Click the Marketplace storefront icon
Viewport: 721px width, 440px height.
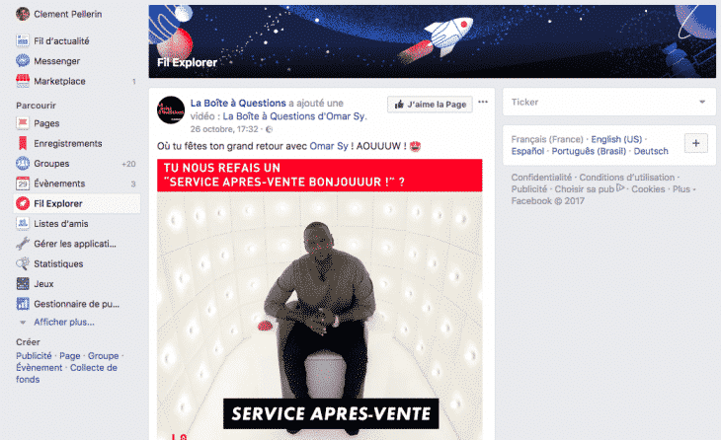pos(23,81)
